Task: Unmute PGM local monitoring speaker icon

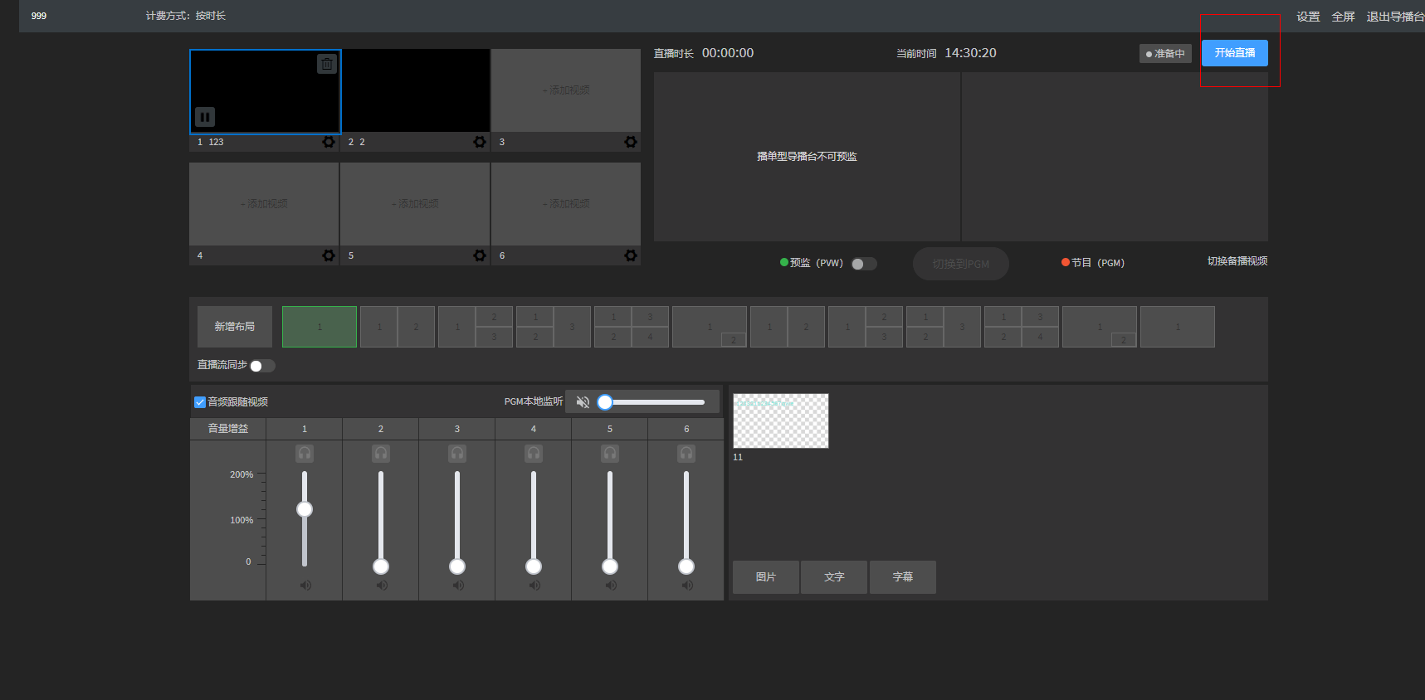Action: click(x=583, y=402)
